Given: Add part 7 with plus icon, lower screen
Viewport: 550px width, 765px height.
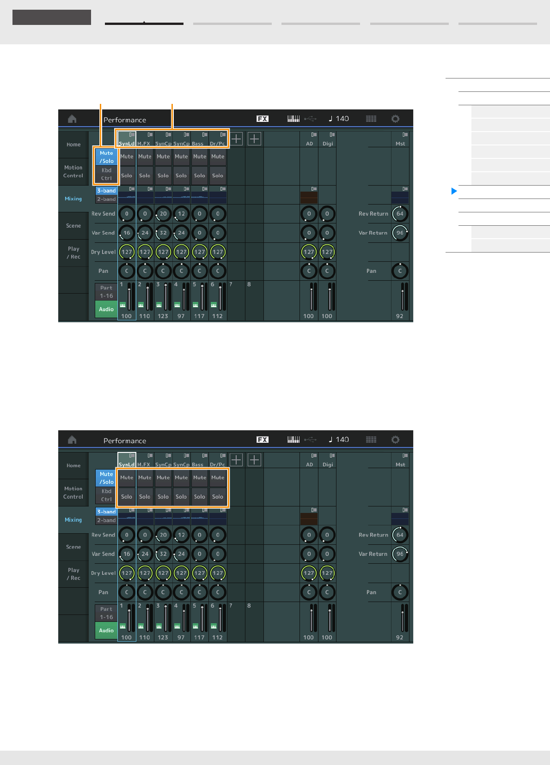Looking at the screenshot, I should [236, 460].
